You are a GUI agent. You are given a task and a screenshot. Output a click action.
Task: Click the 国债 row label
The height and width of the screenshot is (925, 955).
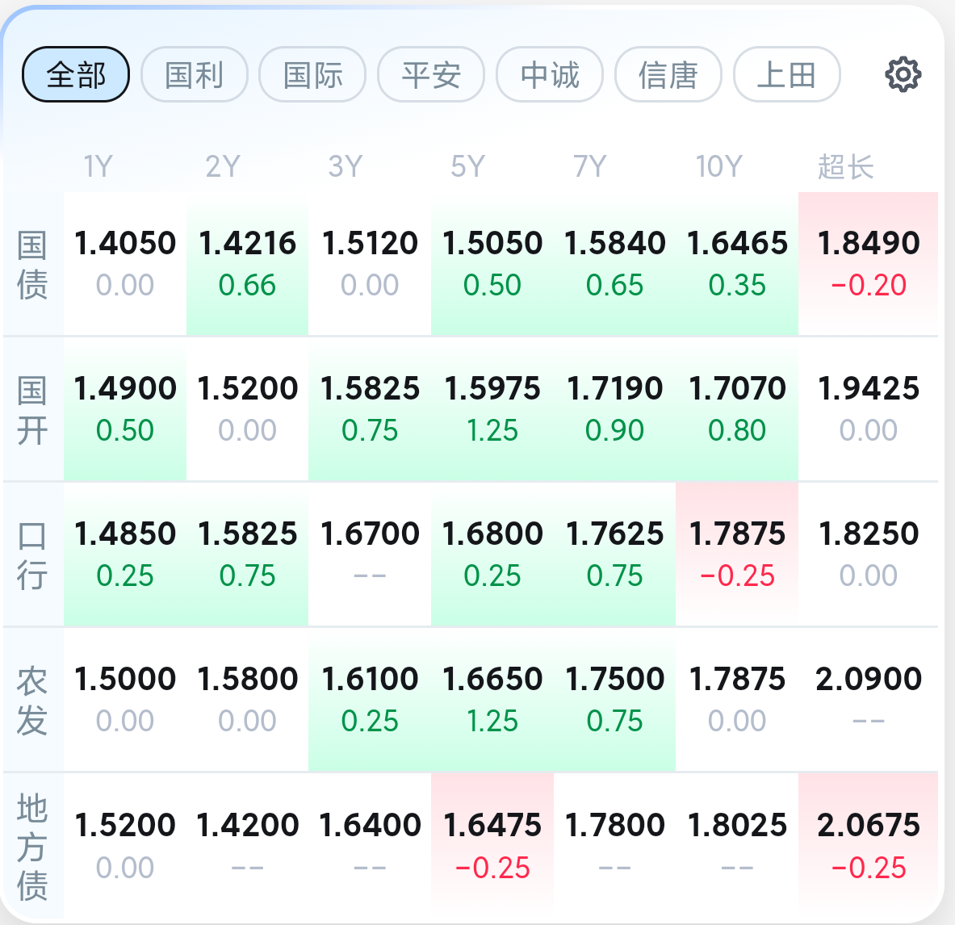pos(32,265)
